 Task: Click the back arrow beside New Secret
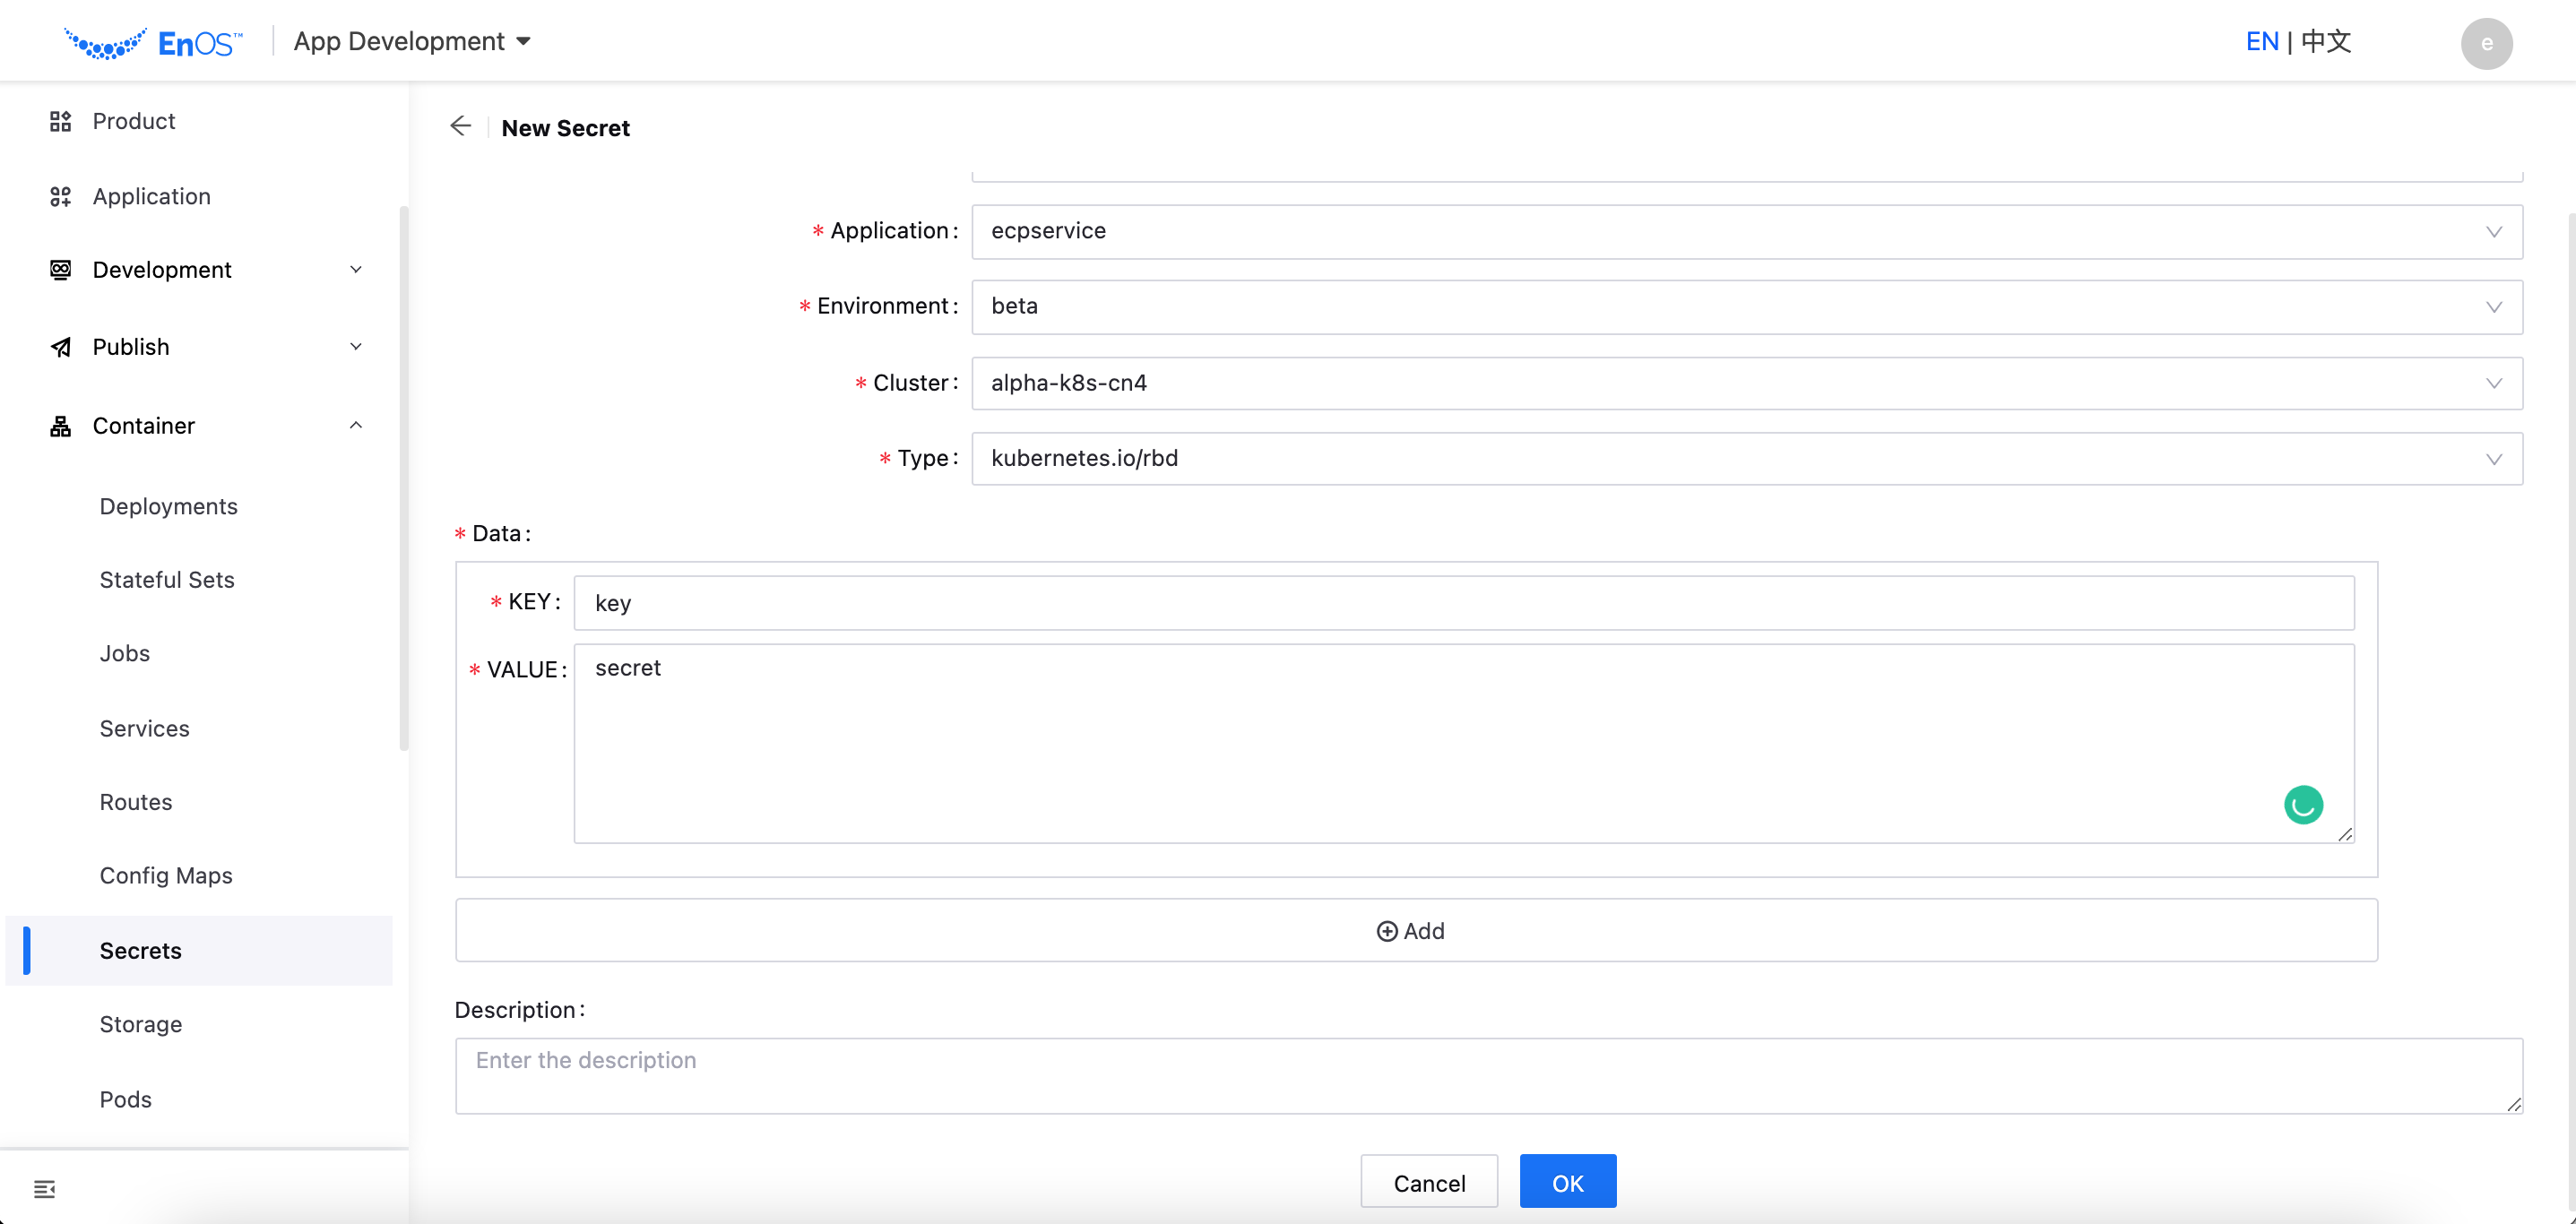(x=460, y=126)
